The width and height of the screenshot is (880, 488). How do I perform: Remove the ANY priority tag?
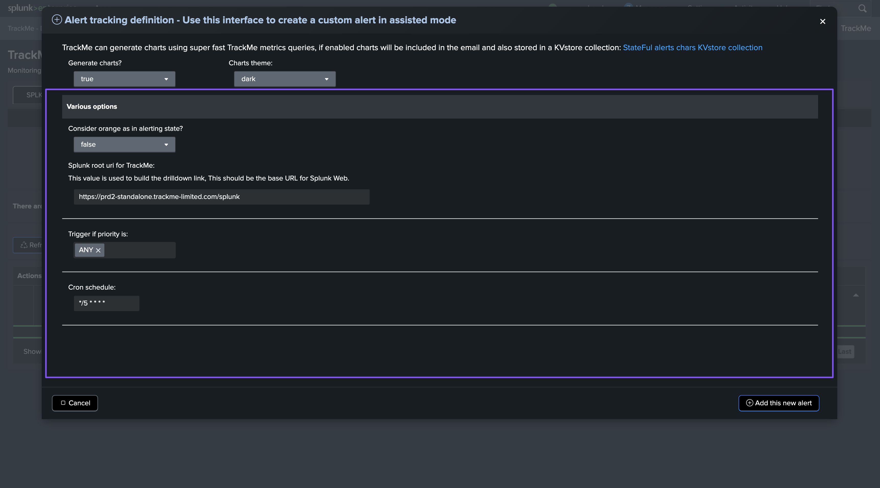point(98,250)
